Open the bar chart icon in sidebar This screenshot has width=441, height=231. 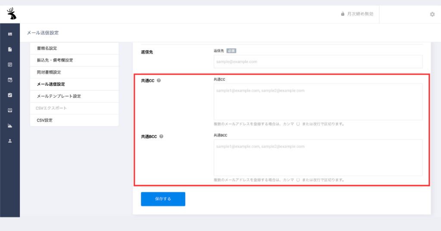[x=10, y=126]
